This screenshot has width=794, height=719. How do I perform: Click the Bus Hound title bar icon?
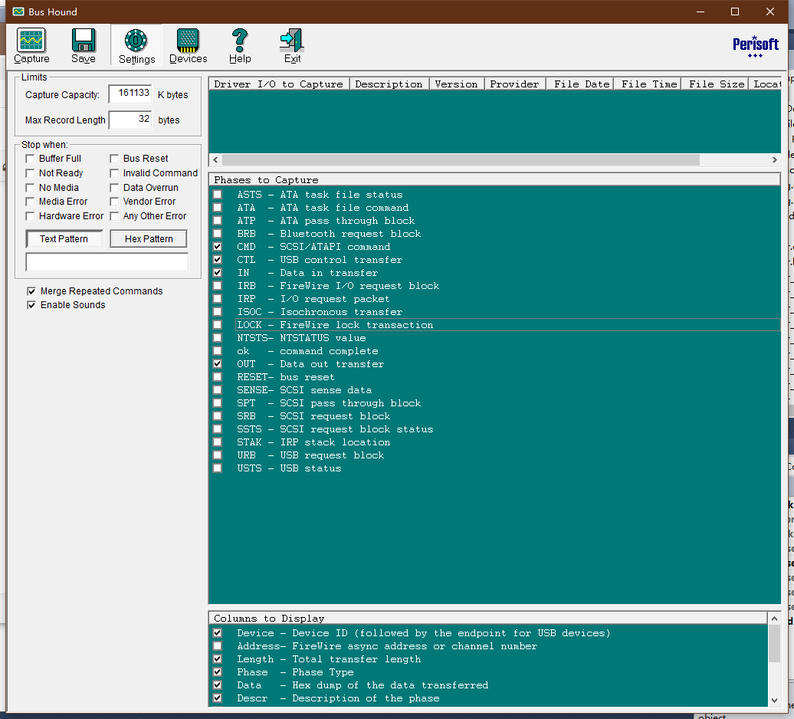coord(18,11)
